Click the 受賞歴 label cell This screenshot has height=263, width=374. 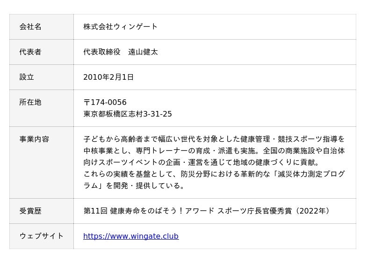pyautogui.click(x=30, y=211)
